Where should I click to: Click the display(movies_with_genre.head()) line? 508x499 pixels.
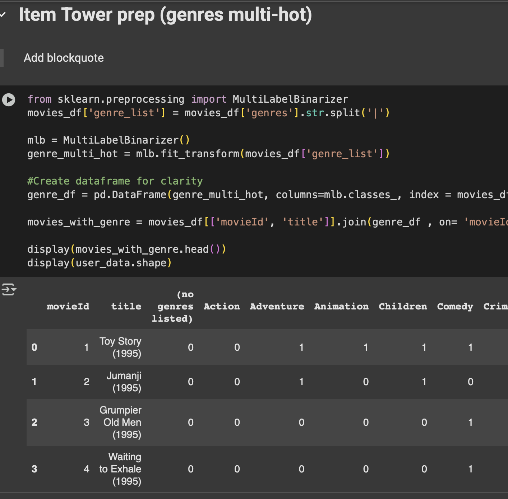(126, 249)
